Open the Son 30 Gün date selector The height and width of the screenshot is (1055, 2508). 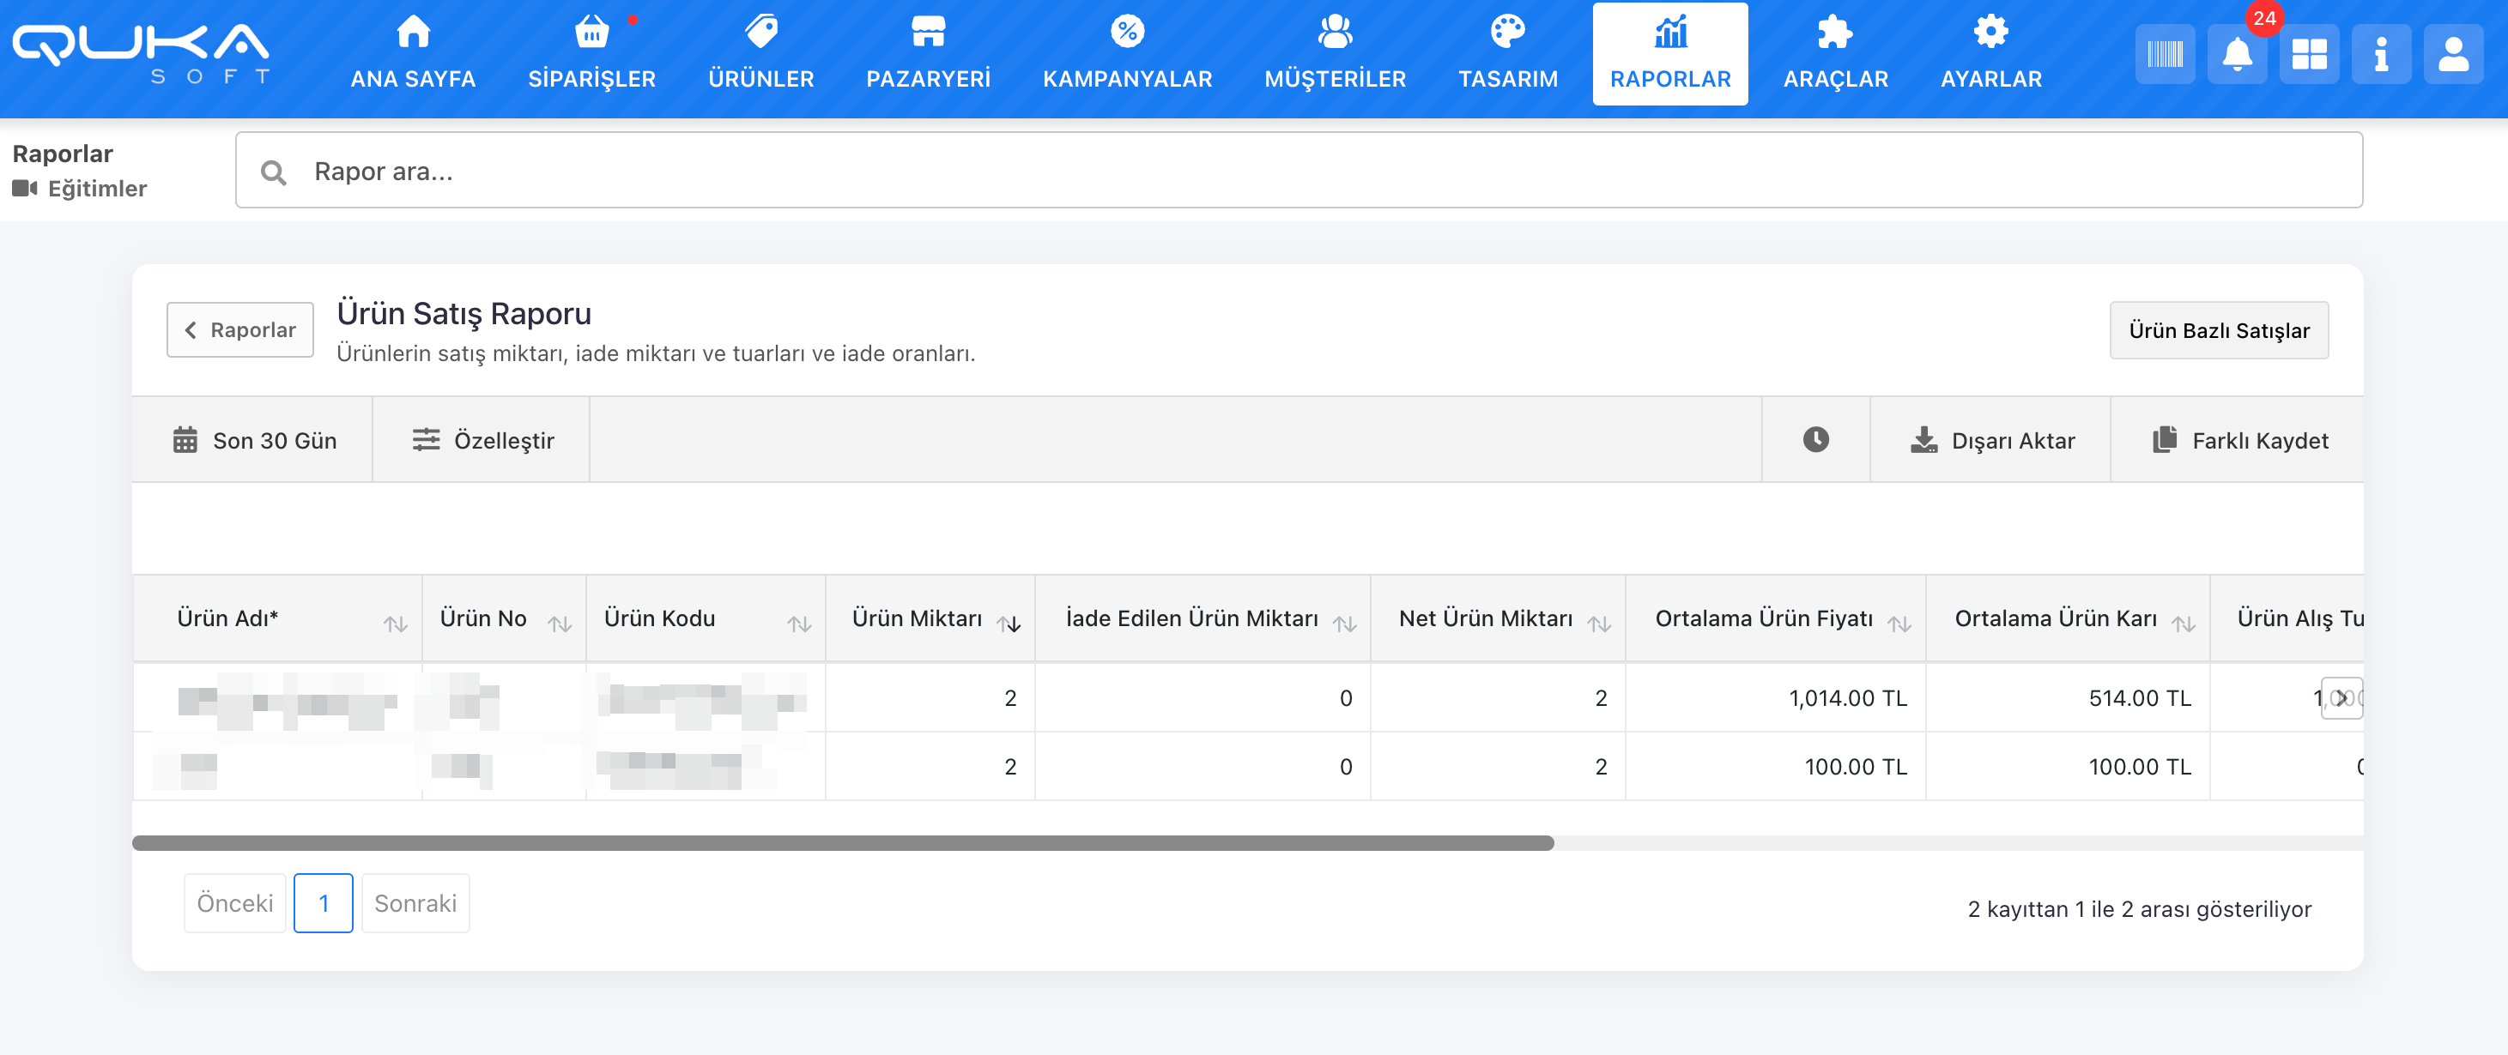click(254, 440)
